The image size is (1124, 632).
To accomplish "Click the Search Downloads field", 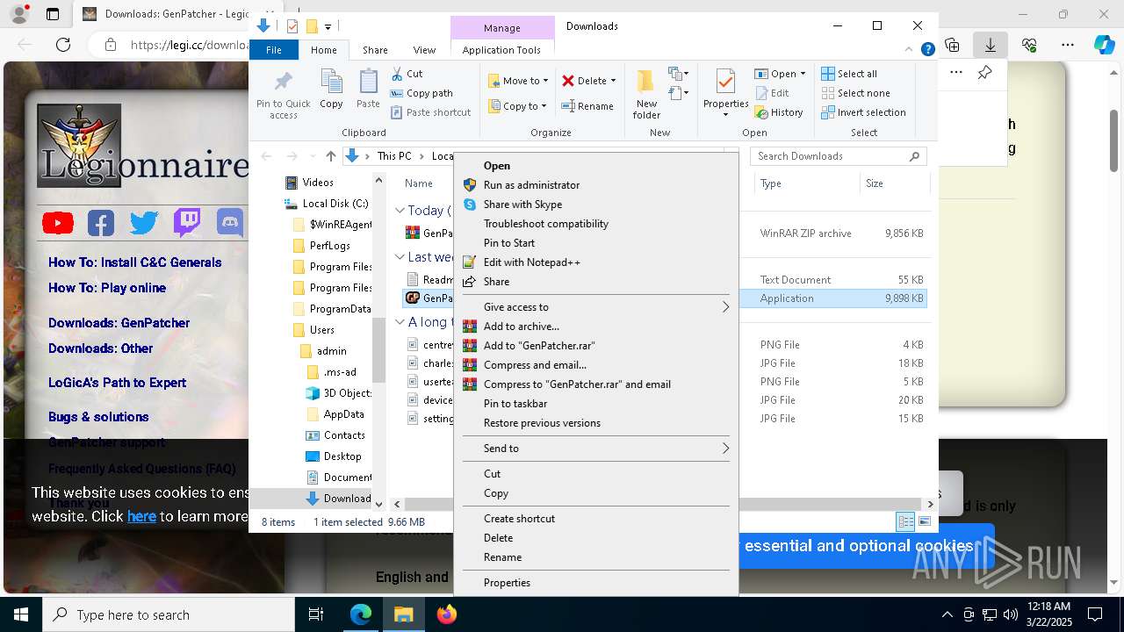I will 839,156.
